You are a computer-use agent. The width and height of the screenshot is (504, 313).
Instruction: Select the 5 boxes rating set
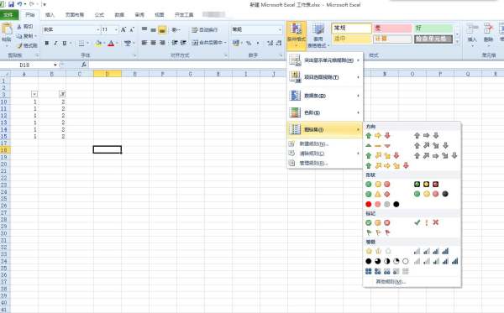pyautogui.click(x=387, y=272)
